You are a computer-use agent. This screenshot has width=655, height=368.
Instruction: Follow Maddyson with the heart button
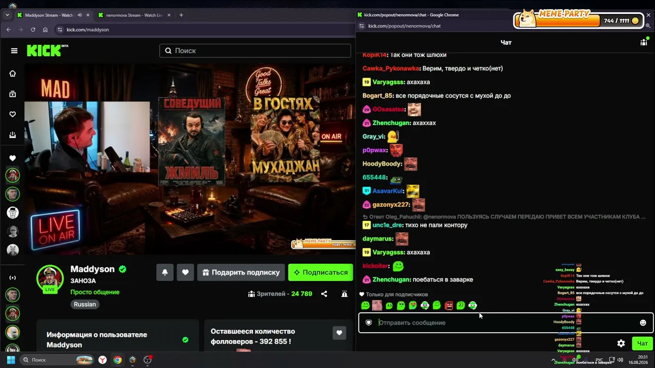click(x=185, y=272)
